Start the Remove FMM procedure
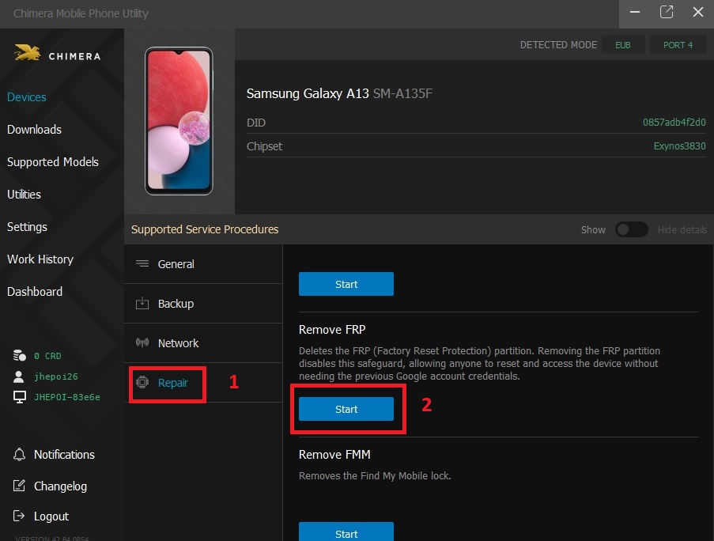Image resolution: width=714 pixels, height=541 pixels. point(346,533)
